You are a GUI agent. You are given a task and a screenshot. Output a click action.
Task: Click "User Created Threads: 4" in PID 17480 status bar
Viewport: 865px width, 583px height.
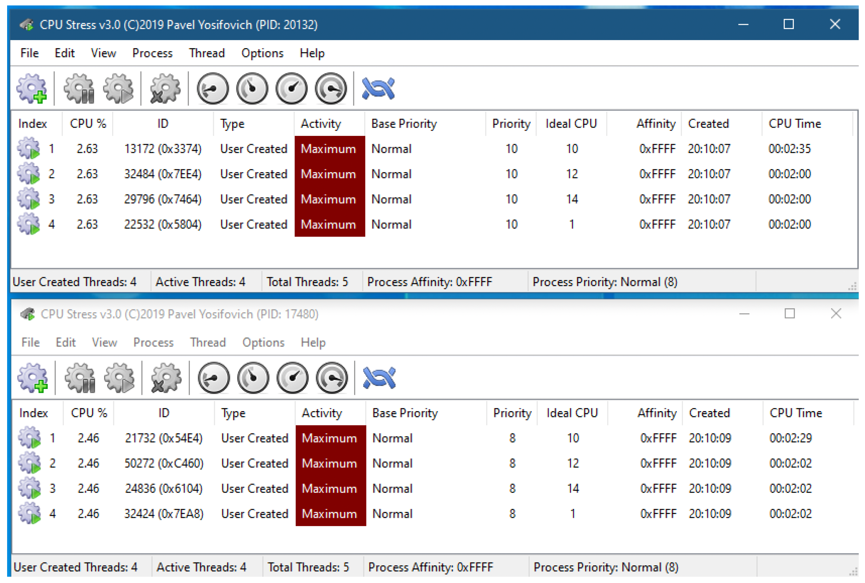pos(75,567)
